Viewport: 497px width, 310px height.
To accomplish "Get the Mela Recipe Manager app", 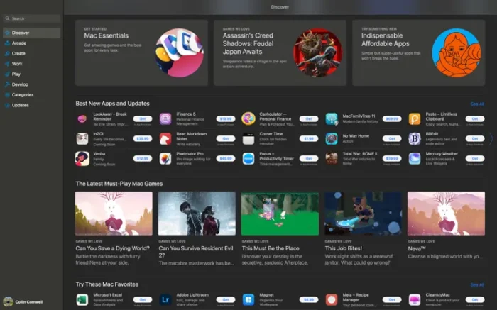I will (392, 299).
